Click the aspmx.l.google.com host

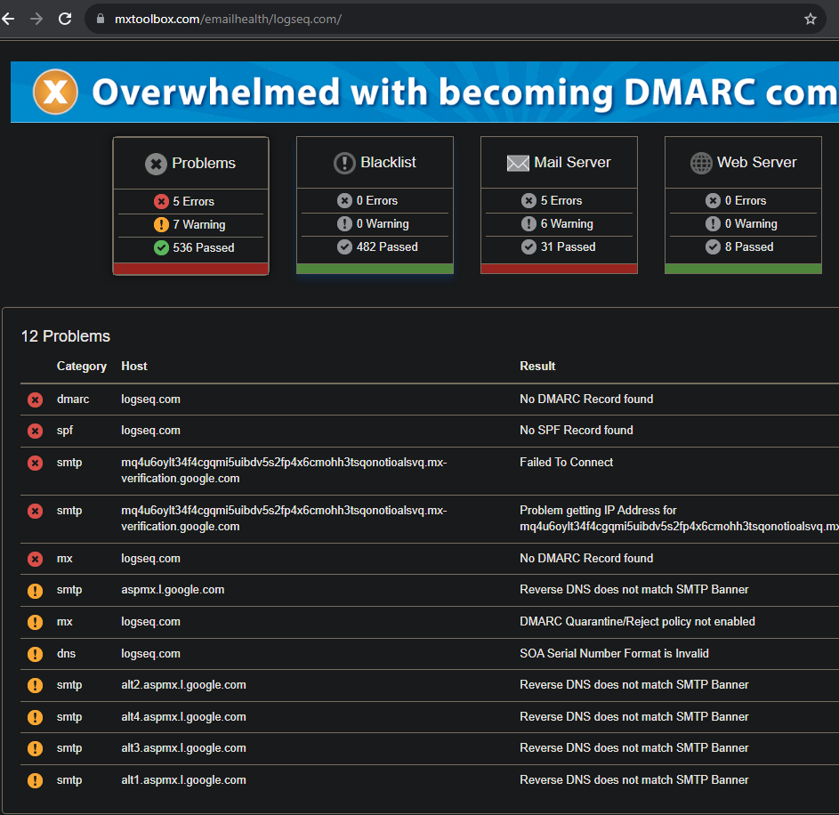pyautogui.click(x=173, y=590)
